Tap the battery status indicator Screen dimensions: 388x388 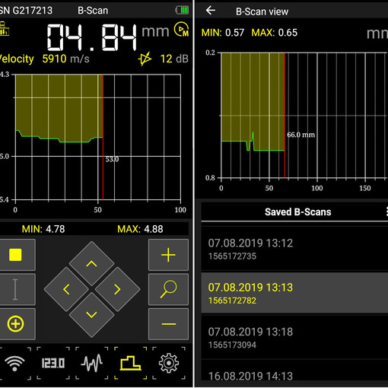pyautogui.click(x=182, y=11)
